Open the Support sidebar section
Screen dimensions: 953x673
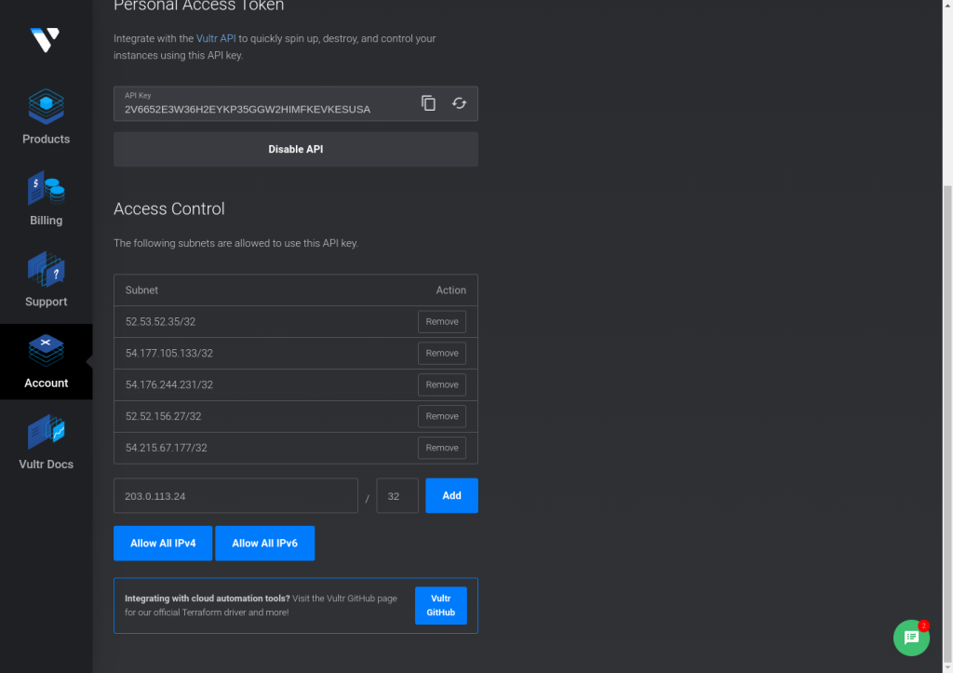click(46, 279)
